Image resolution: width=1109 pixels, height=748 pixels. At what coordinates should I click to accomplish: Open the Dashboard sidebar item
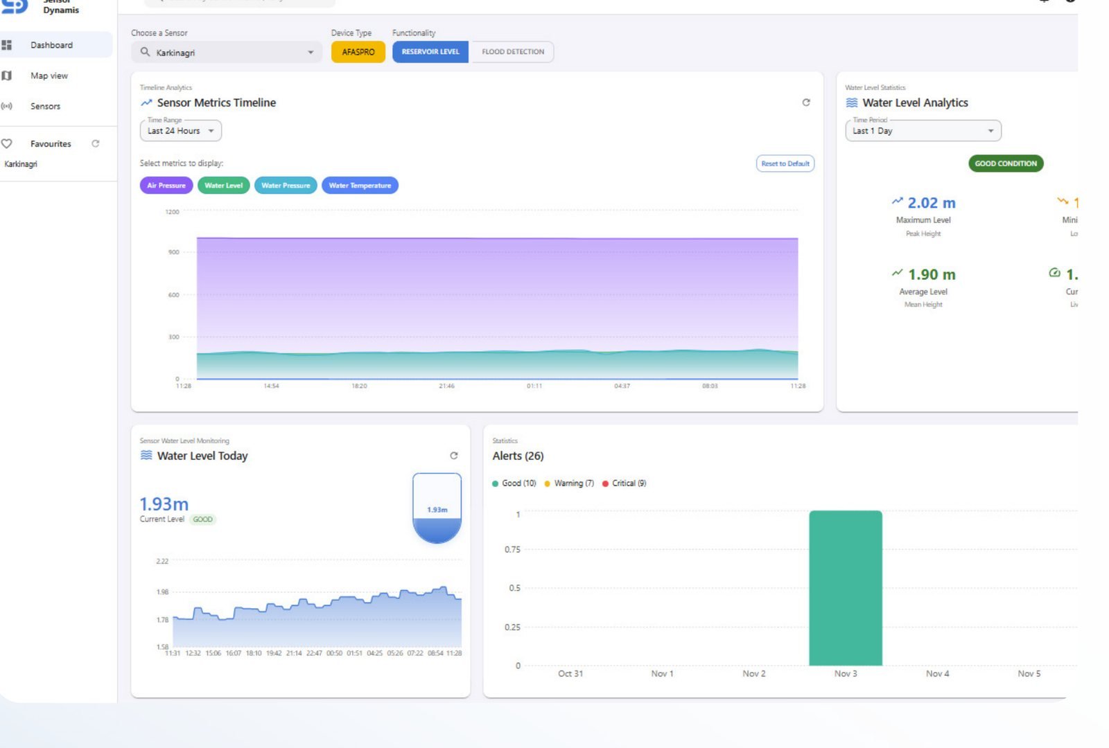[55, 45]
